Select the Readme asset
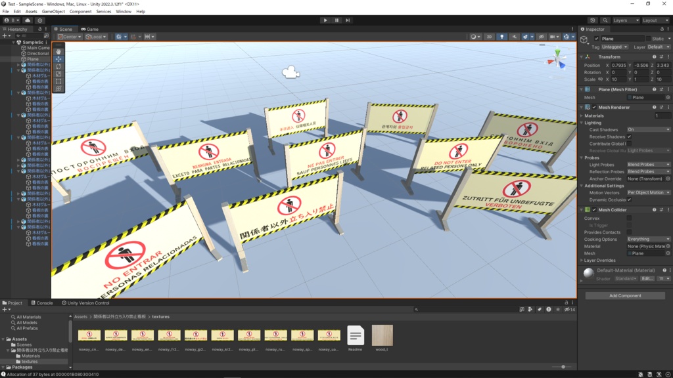Image resolution: width=673 pixels, height=378 pixels. (356, 338)
